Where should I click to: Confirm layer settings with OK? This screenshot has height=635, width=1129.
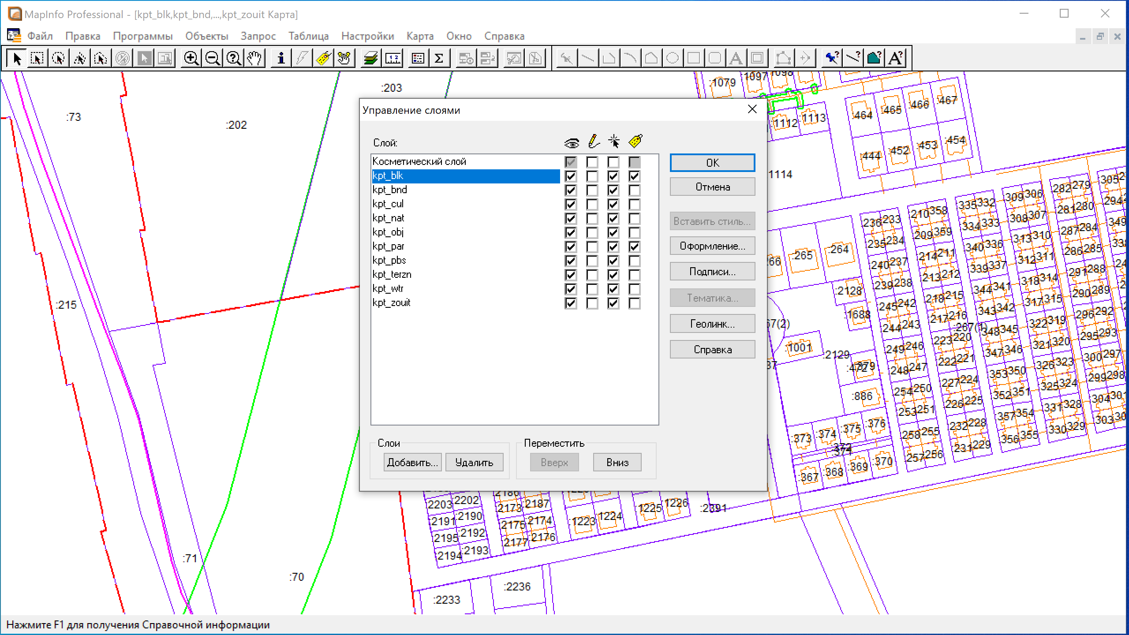(x=712, y=163)
